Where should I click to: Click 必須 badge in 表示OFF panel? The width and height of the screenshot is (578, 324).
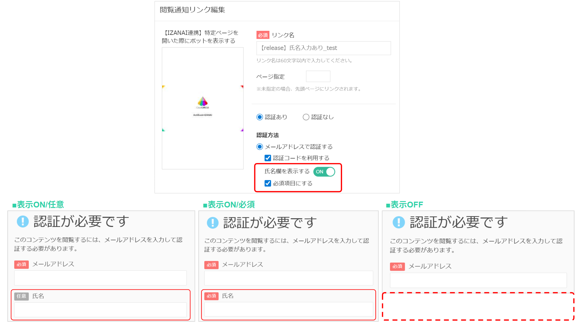[397, 266]
